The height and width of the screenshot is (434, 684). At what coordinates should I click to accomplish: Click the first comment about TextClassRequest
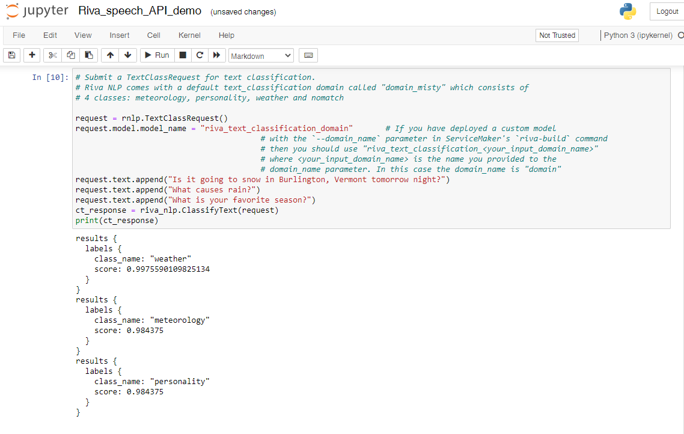click(x=195, y=77)
